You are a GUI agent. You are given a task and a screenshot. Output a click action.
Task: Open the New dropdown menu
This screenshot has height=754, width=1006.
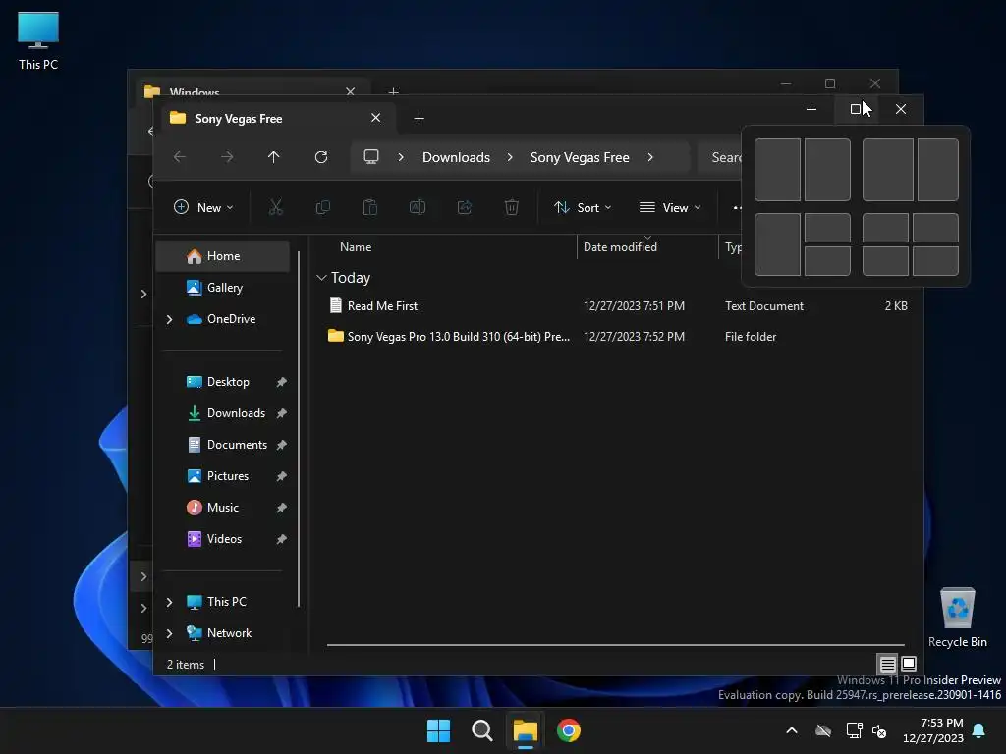[x=203, y=207]
